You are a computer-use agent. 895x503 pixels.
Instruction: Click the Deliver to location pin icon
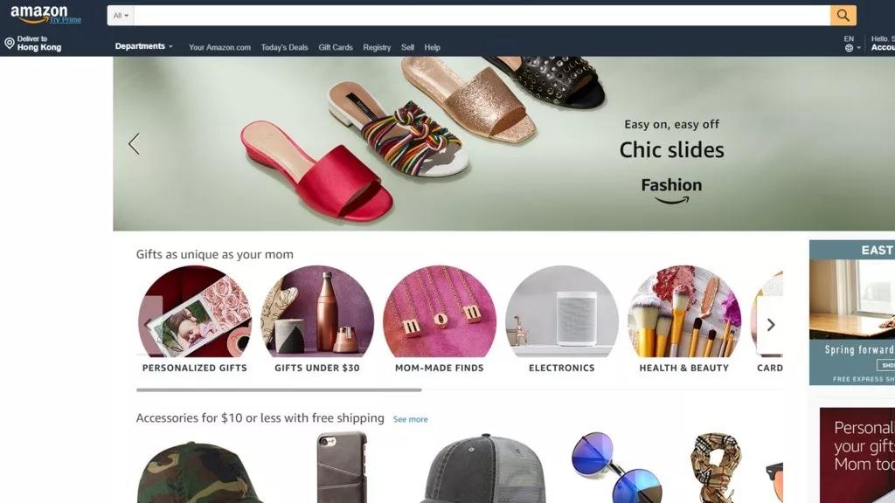[9, 44]
